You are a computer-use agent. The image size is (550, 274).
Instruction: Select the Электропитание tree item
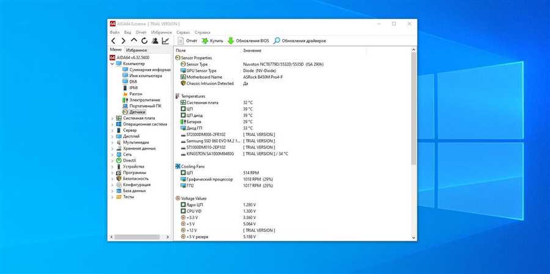click(141, 100)
